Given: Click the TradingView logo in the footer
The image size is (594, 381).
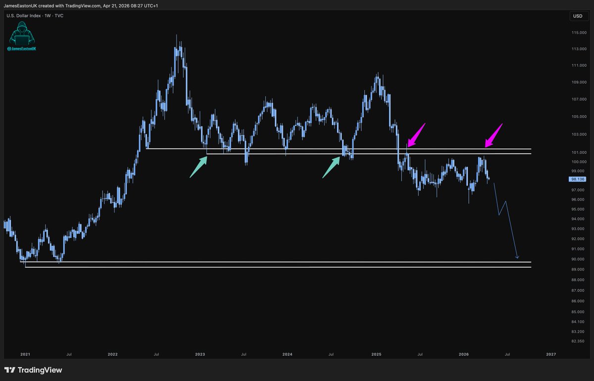Looking at the screenshot, I should [33, 370].
